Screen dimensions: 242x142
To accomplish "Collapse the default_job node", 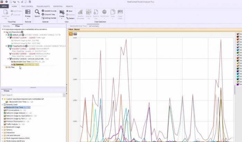I will tap(6, 35).
